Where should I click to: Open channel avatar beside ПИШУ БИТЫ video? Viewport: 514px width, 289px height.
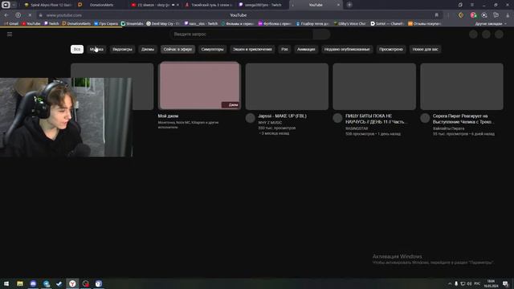tap(337, 118)
